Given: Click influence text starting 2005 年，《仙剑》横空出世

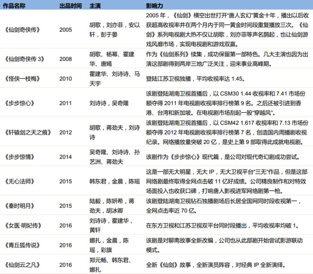Looking at the screenshot, I should click(x=227, y=30).
